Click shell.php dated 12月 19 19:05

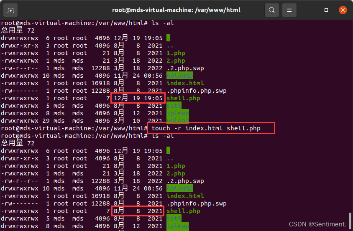[183, 98]
